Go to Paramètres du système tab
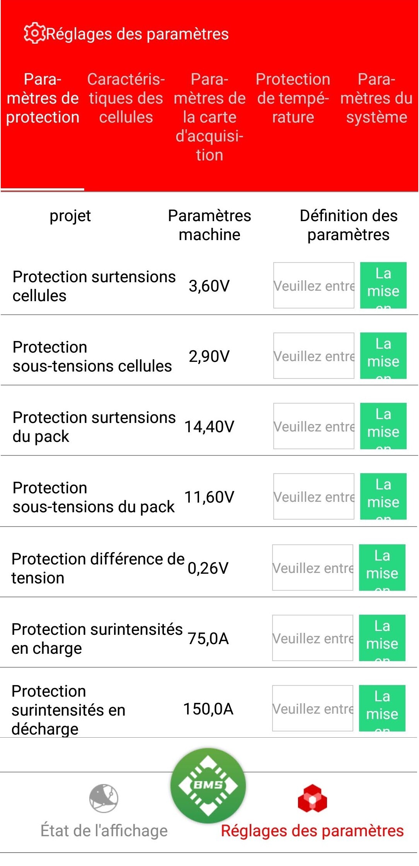The height and width of the screenshot is (866, 419). pos(376,98)
